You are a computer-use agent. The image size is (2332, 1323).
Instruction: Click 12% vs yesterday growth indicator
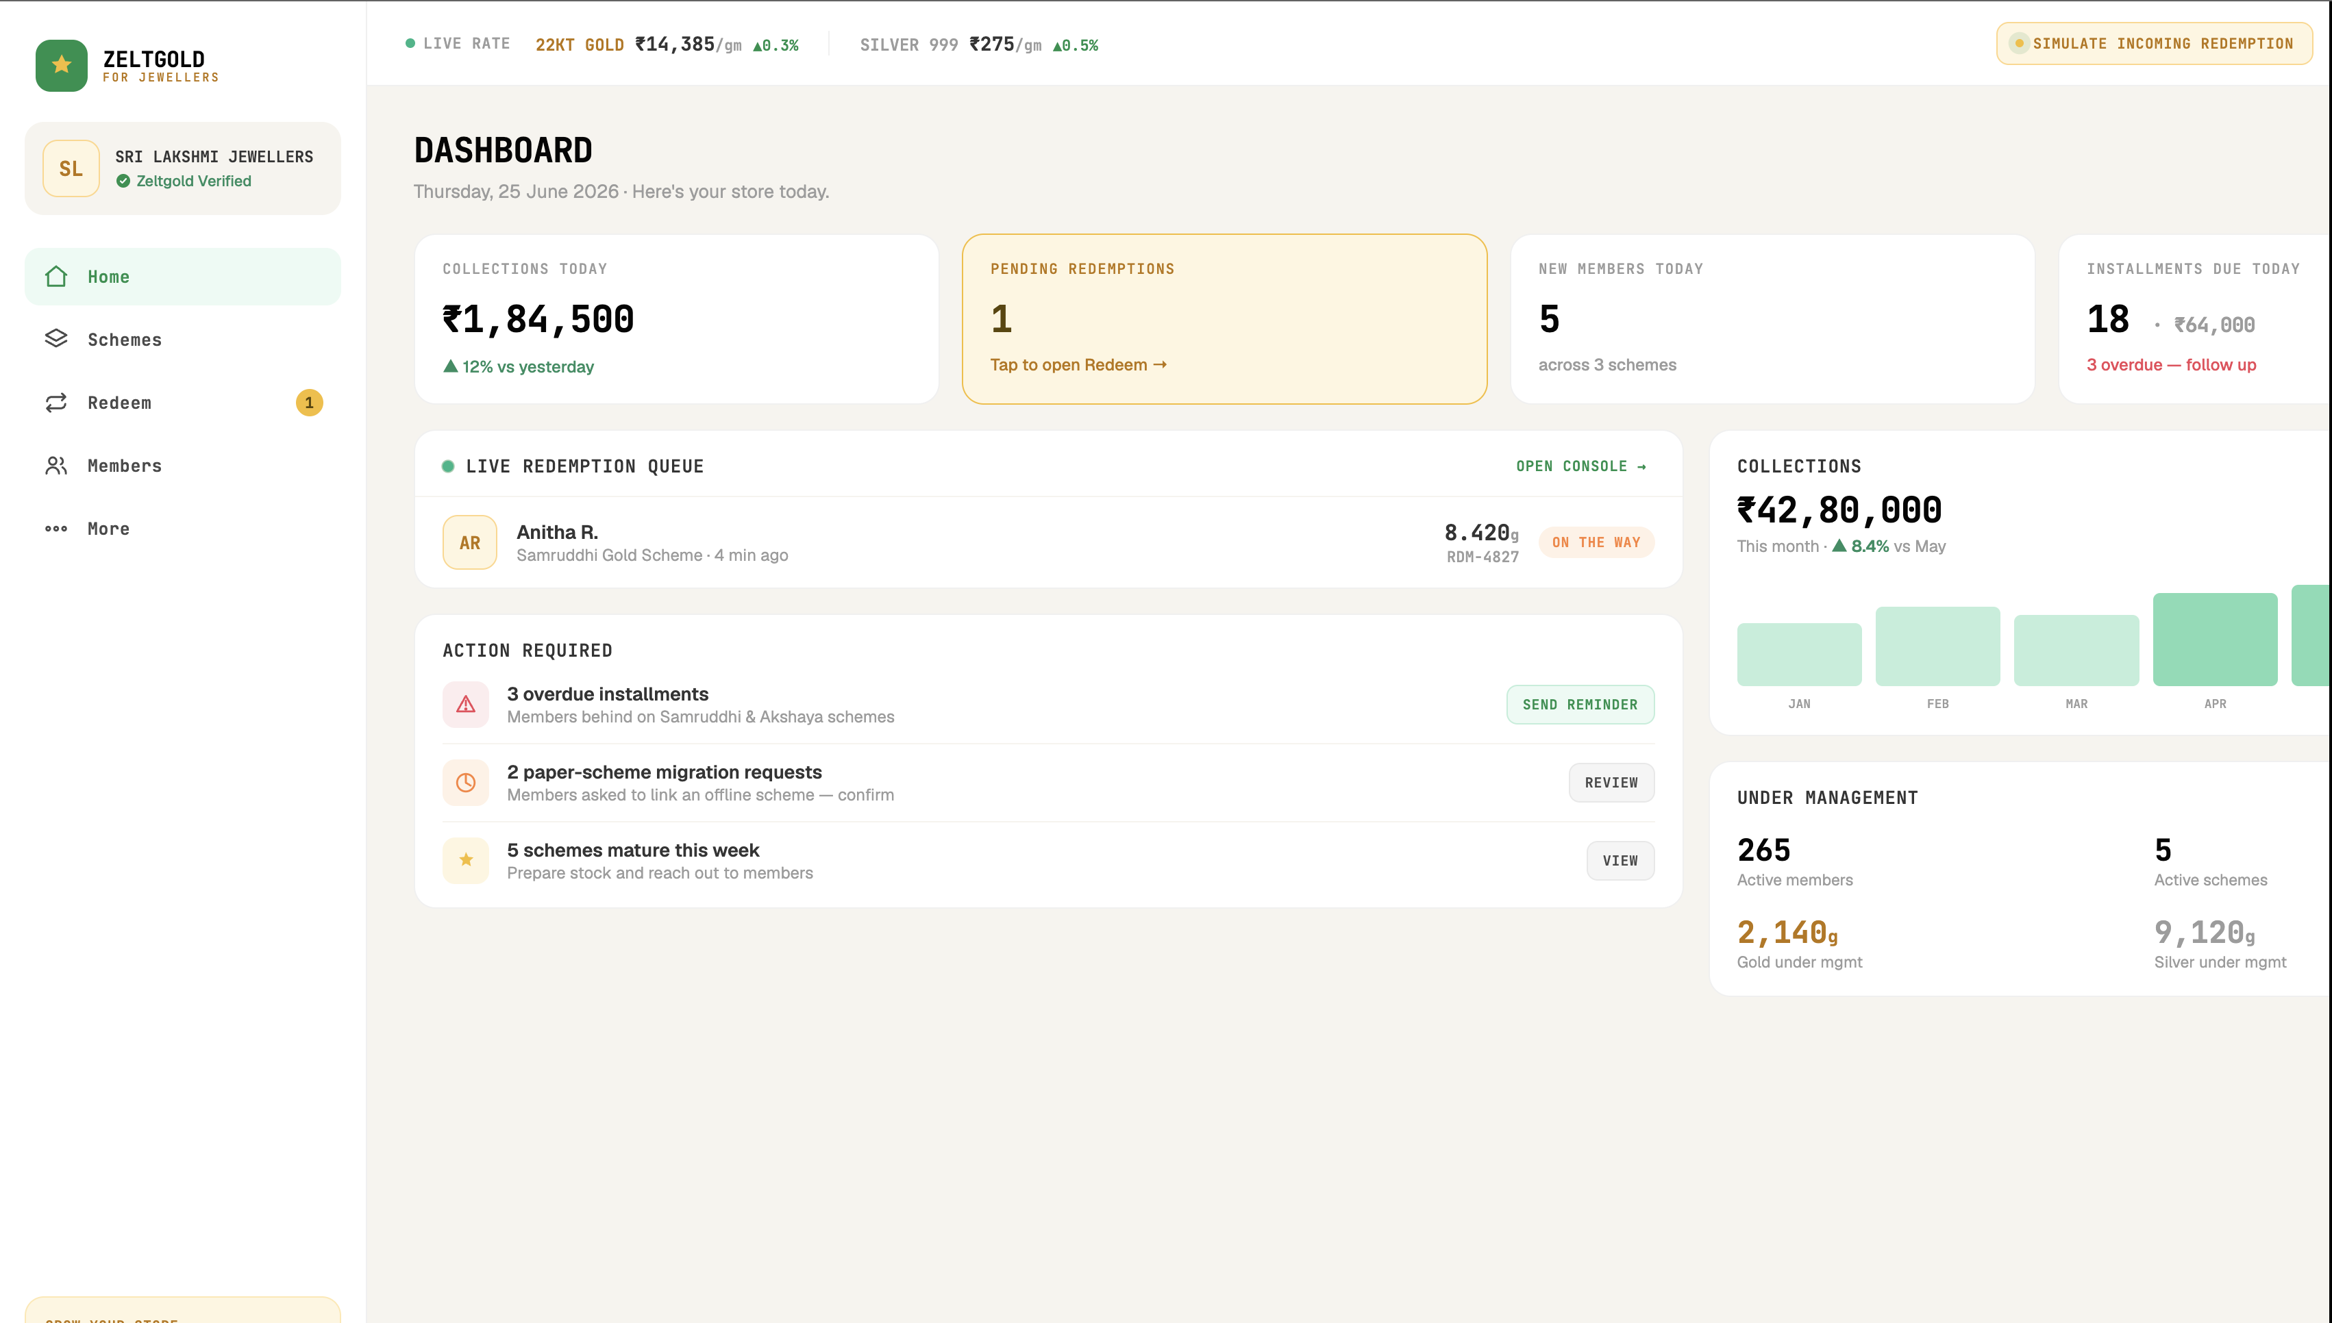(518, 366)
